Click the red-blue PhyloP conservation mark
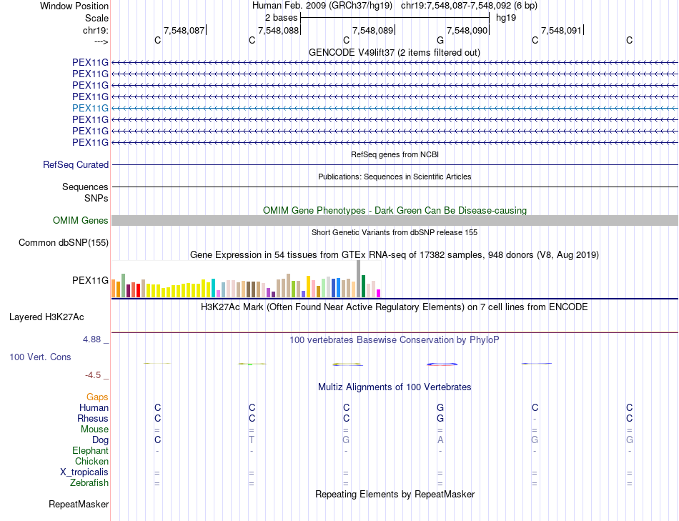 [442, 364]
